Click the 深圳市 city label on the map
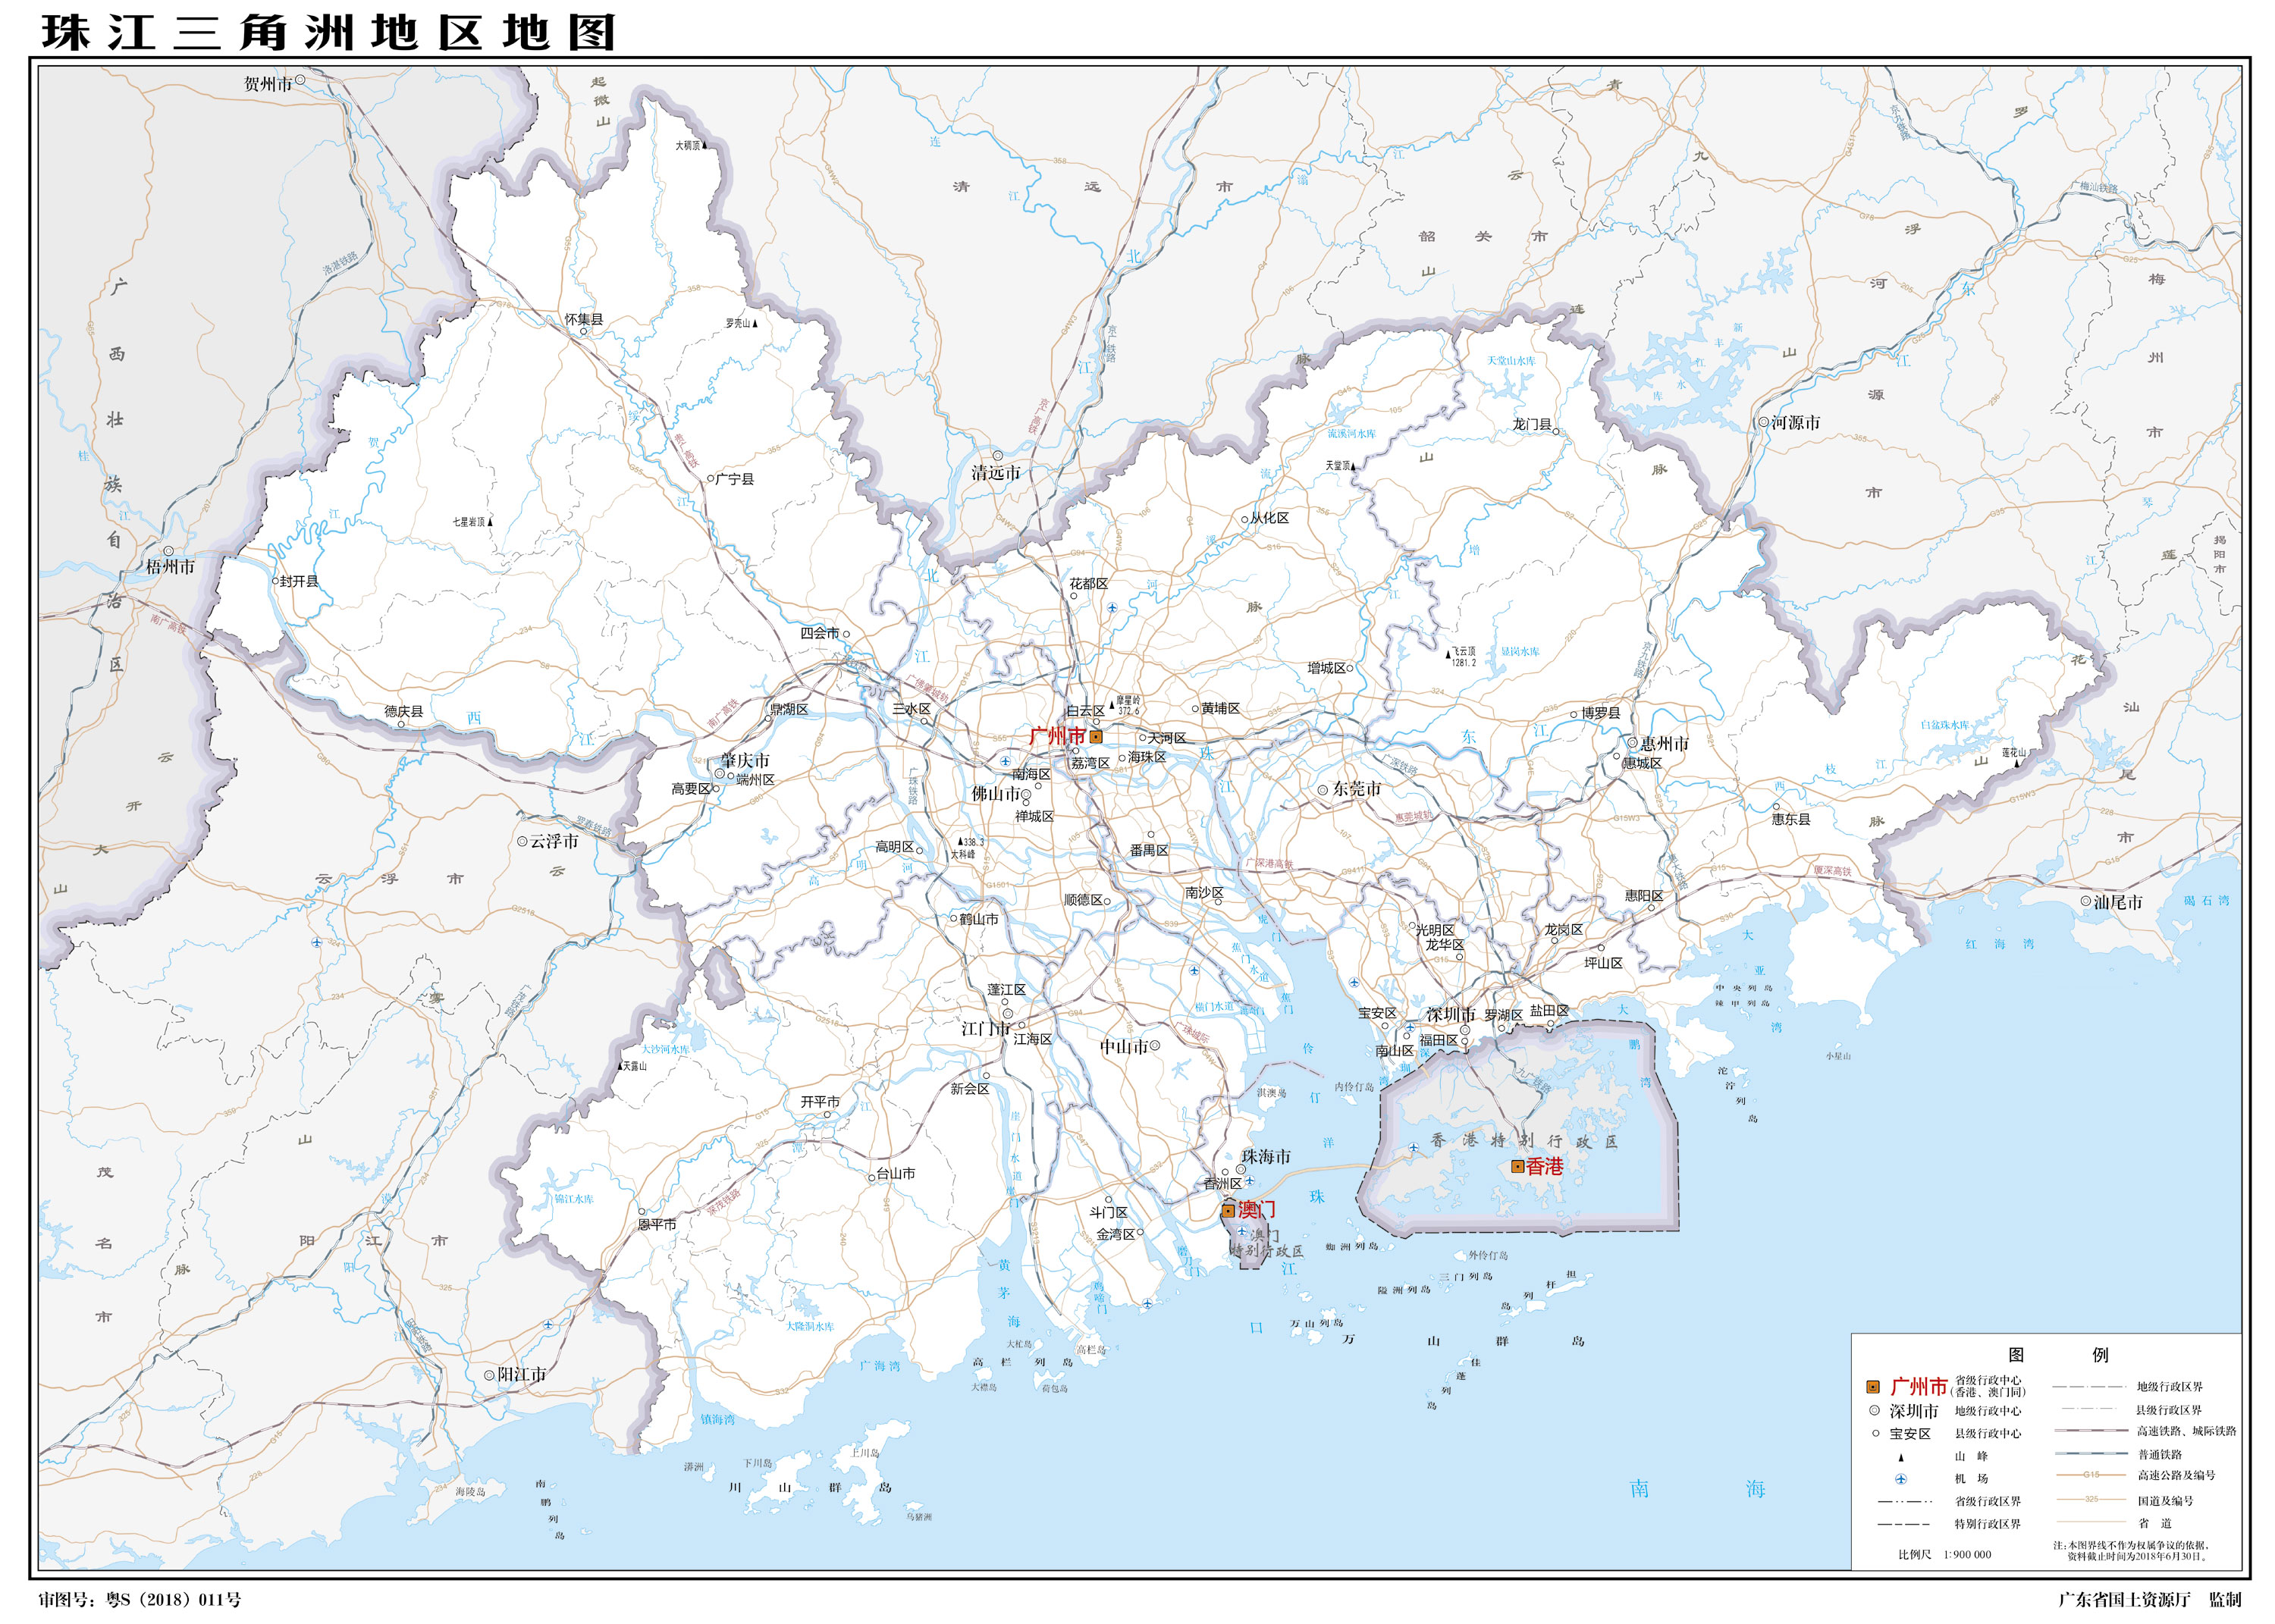The image size is (2275, 1624). point(1450,1014)
